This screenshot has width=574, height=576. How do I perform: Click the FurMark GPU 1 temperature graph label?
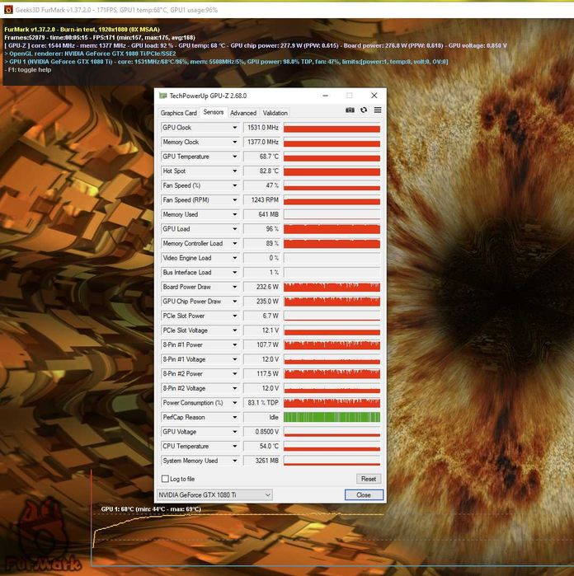tap(151, 509)
